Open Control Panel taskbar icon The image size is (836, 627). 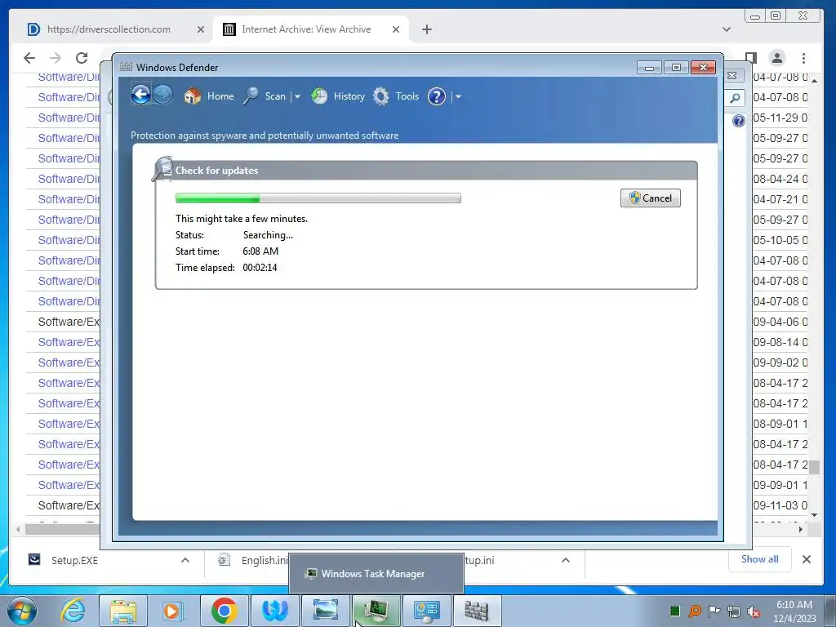click(x=426, y=611)
